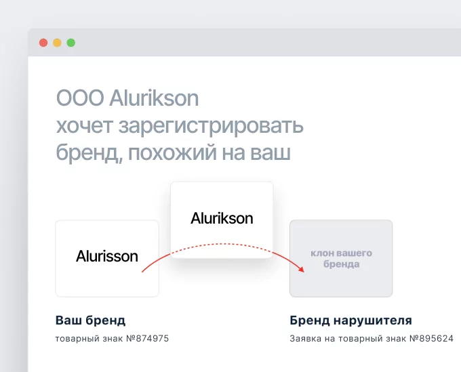
Task: Click the 'бренд, похожий на ваш' headline line
Action: (x=174, y=152)
